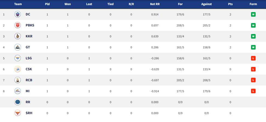The height and width of the screenshot is (122, 266).
Task: Click the CSK team logo
Action: pos(18,69)
